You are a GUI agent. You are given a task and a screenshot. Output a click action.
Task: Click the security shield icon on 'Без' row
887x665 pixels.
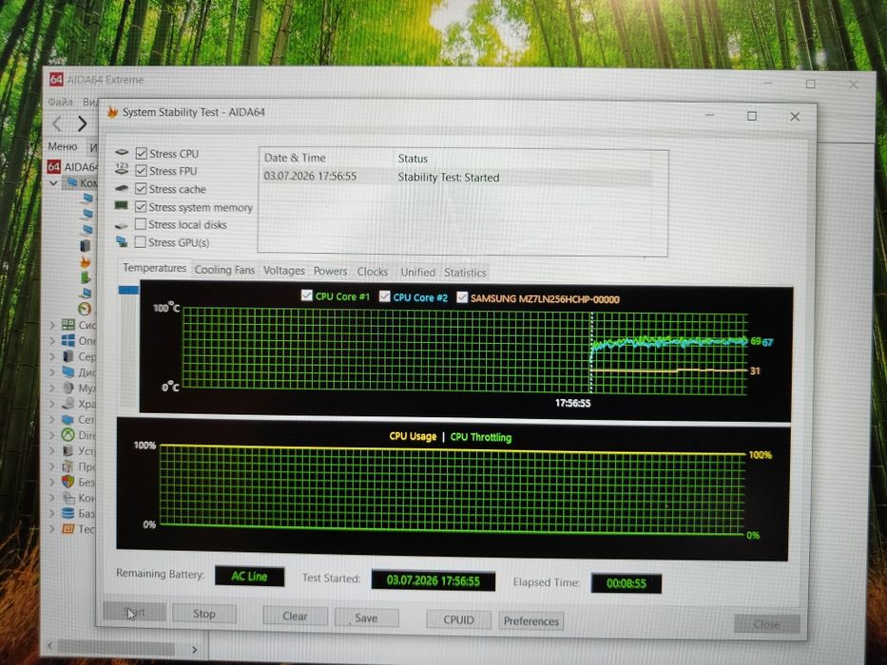pos(67,482)
